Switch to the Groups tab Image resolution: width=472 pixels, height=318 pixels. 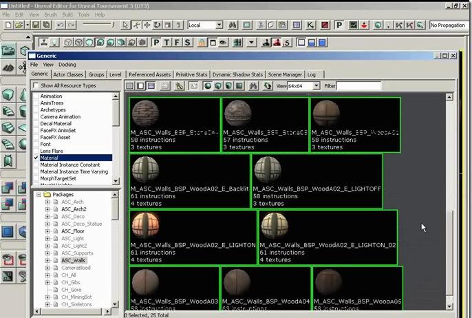click(x=96, y=74)
